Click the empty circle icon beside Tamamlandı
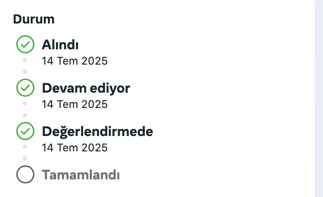 point(25,174)
